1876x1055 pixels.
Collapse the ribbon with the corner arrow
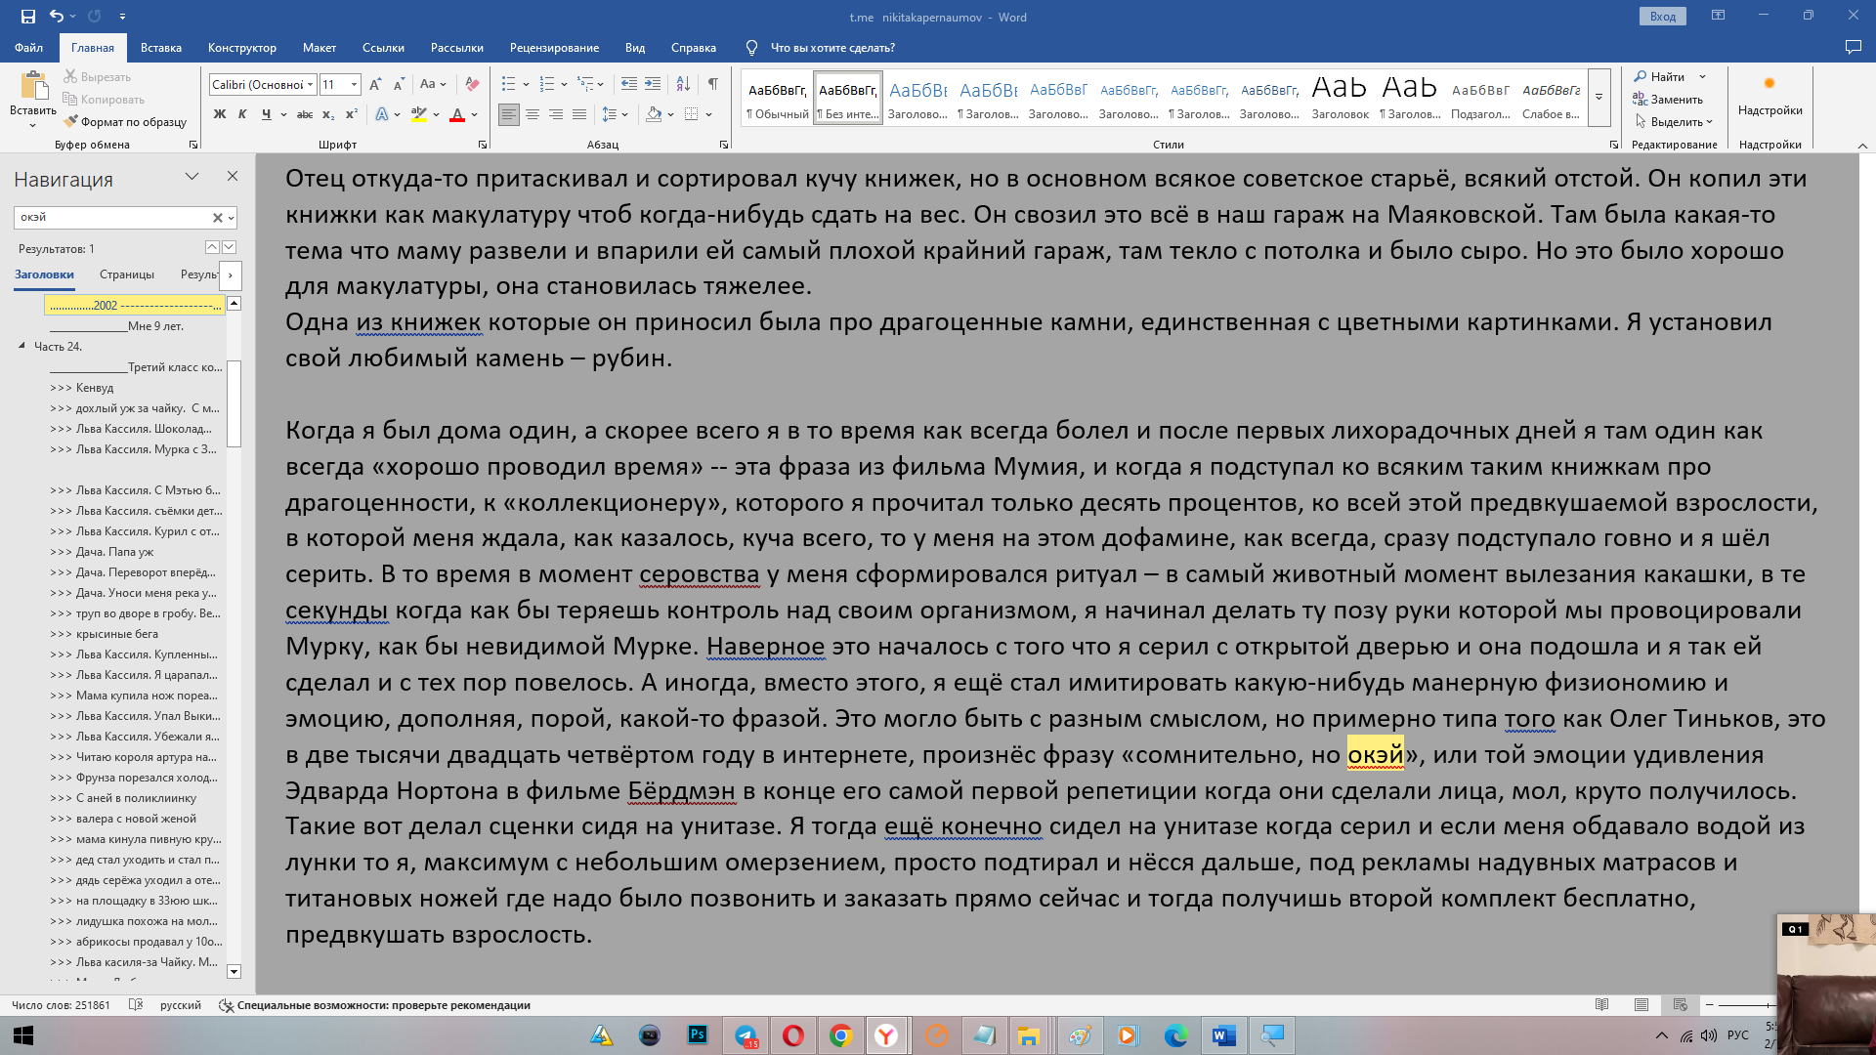(1861, 146)
